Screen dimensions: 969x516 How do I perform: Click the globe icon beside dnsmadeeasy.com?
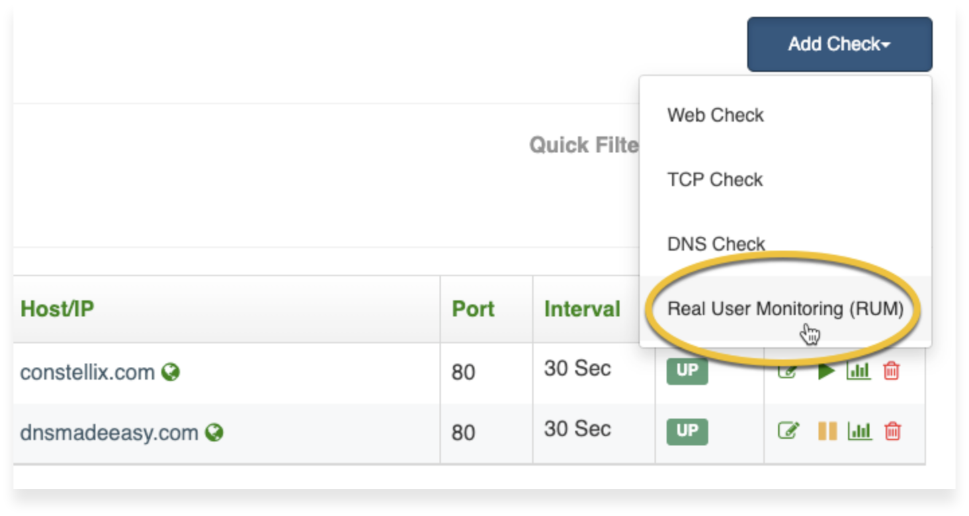pos(214,433)
